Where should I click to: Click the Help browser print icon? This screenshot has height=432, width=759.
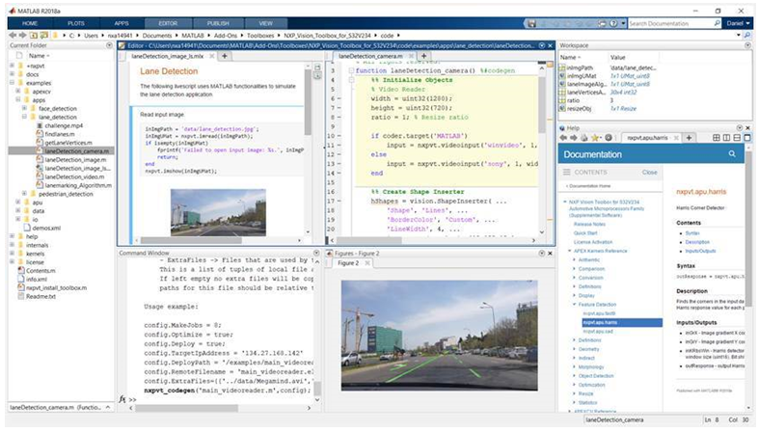click(583, 137)
